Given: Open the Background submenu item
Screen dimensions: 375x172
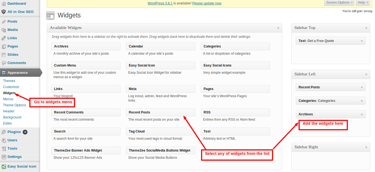Looking at the screenshot, I should (12, 117).
